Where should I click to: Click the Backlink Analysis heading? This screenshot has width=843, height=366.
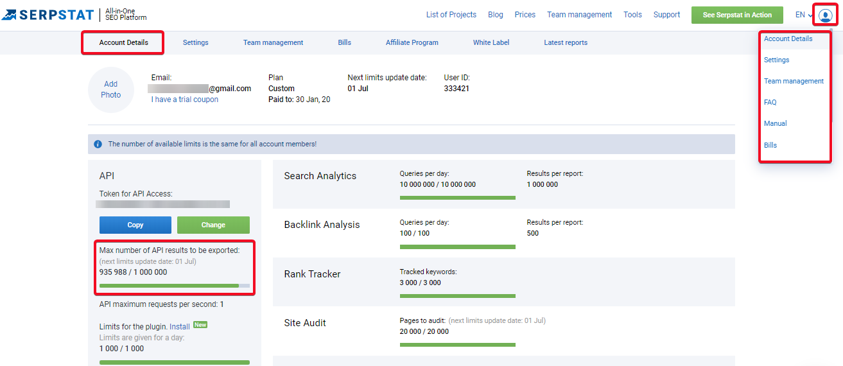(x=322, y=225)
